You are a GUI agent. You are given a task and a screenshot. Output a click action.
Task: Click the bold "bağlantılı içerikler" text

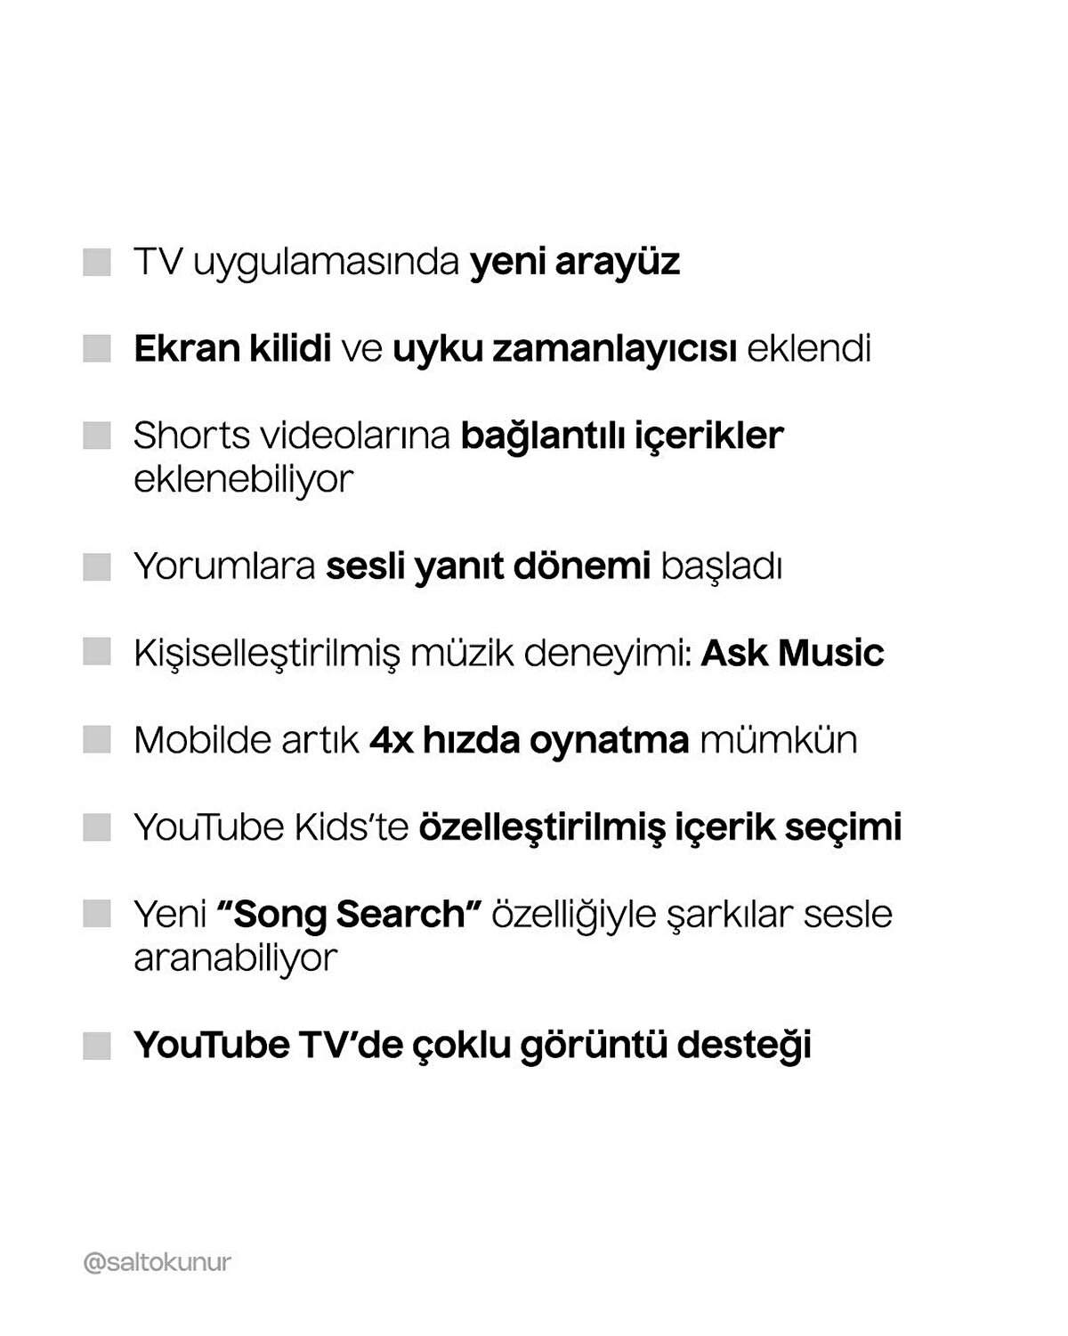click(x=622, y=436)
